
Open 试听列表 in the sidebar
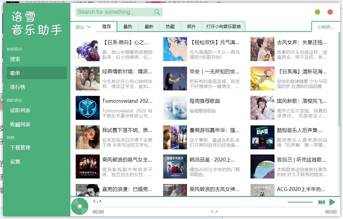click(37, 110)
